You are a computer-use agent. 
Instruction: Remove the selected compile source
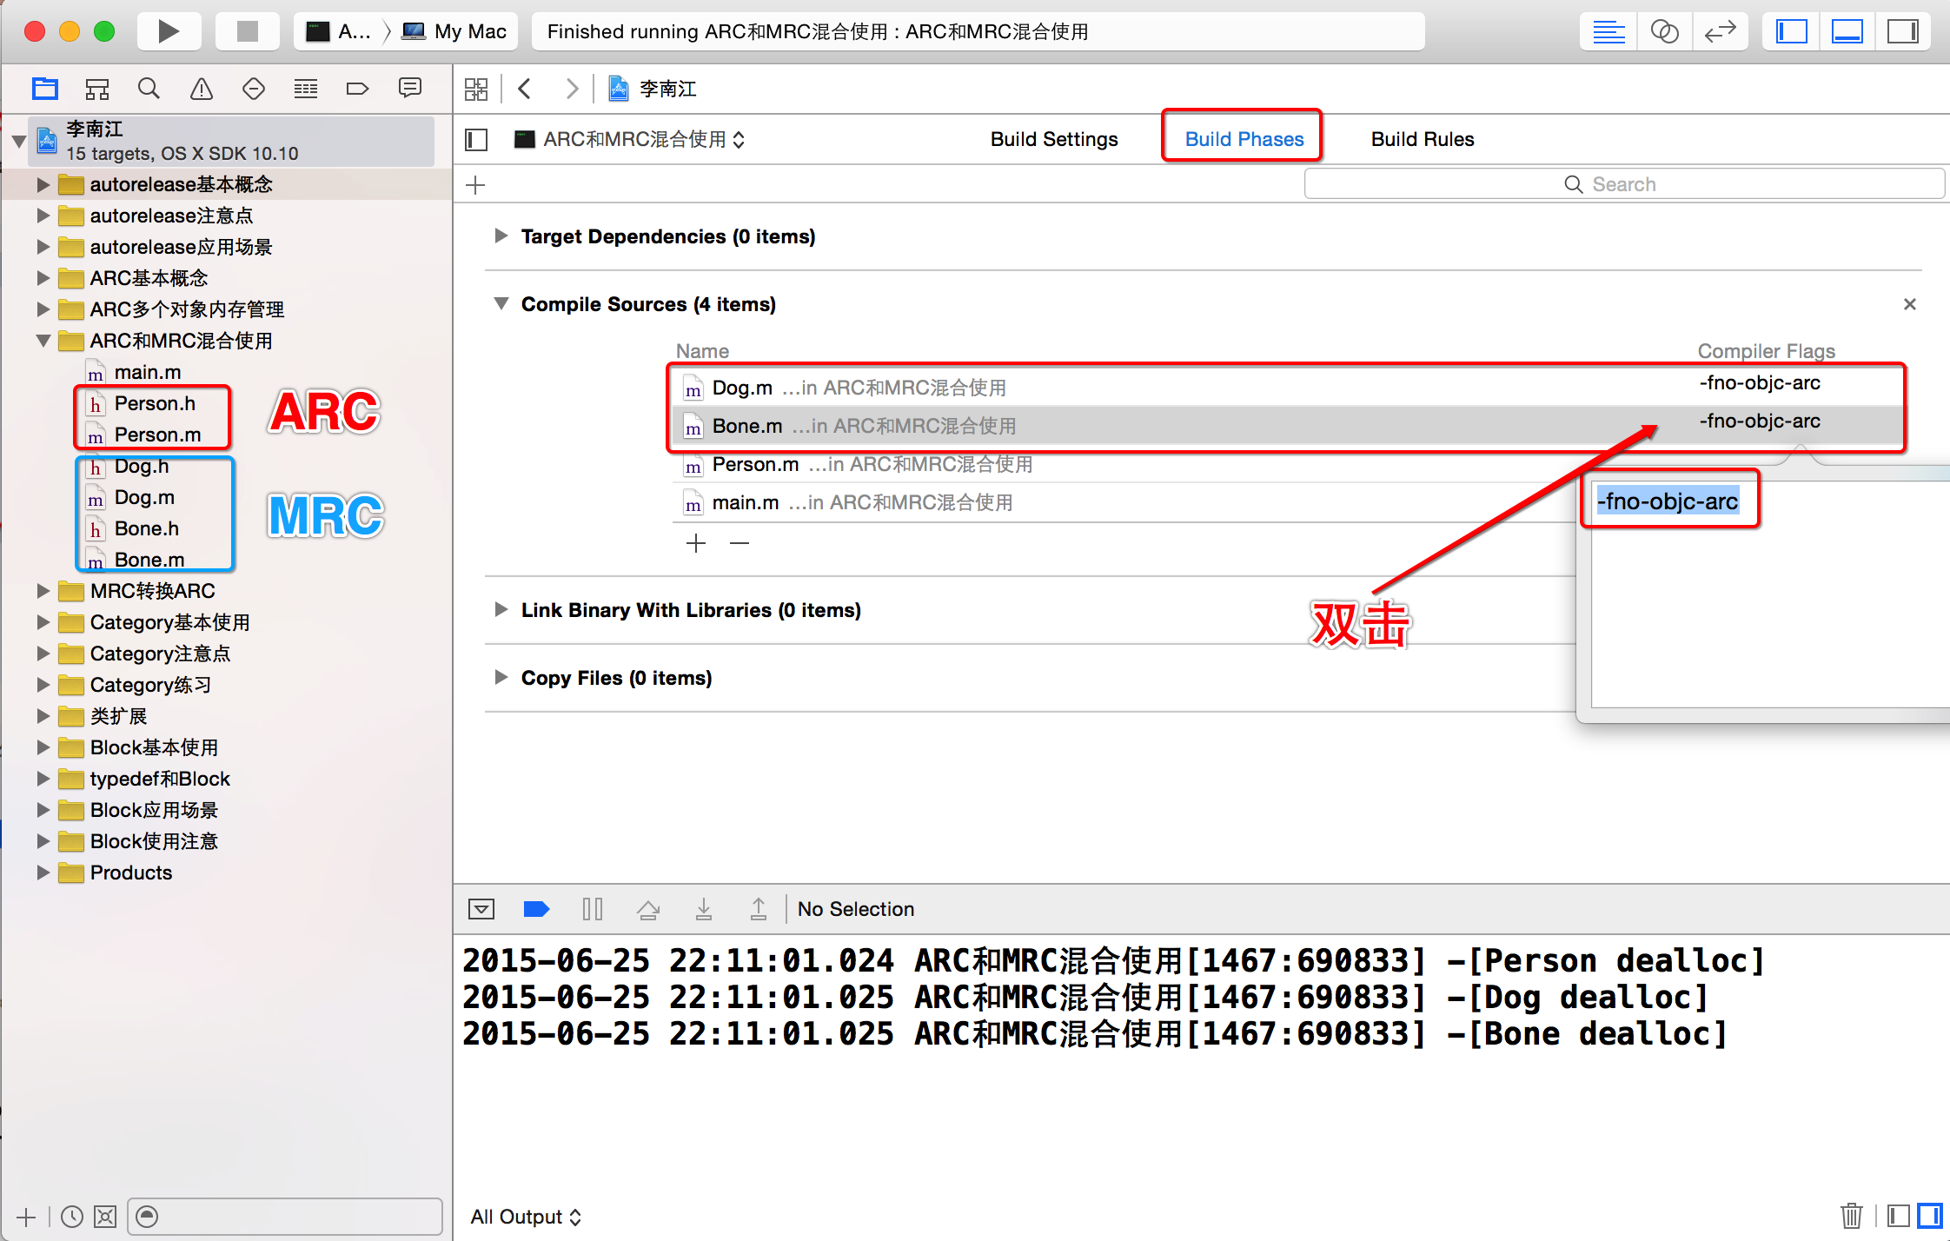pyautogui.click(x=740, y=544)
